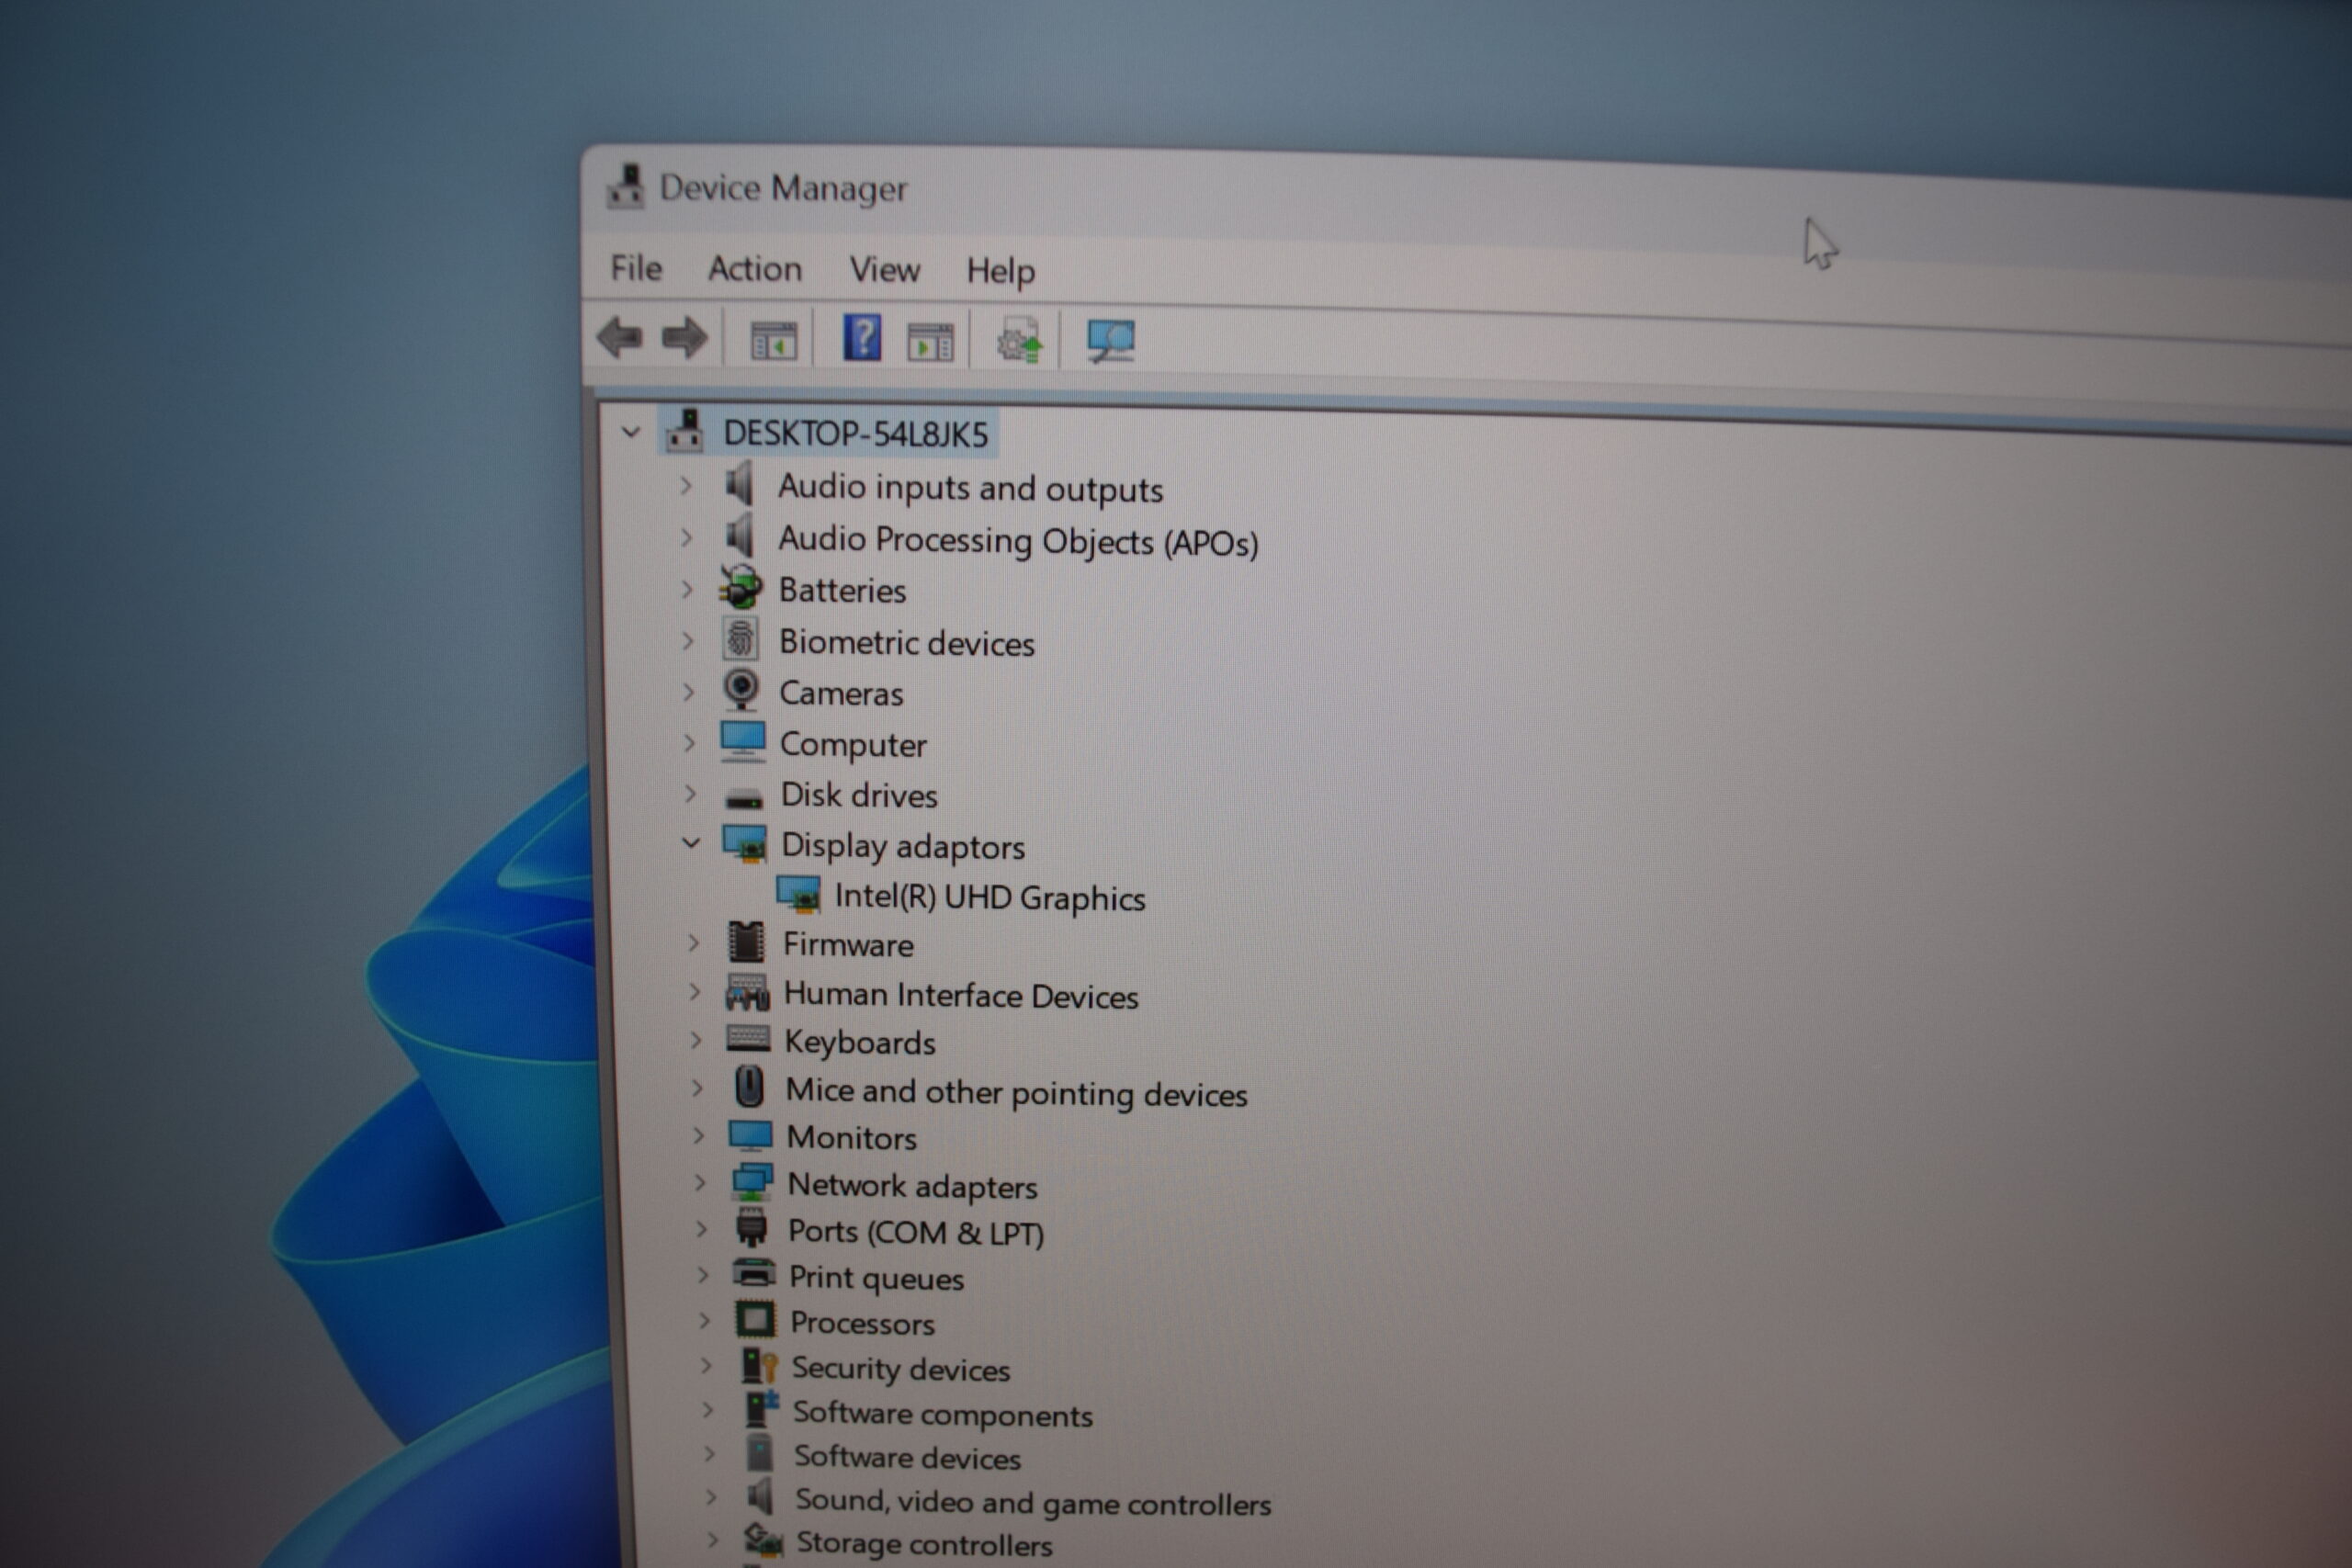Open the Help menu
Image resolution: width=2352 pixels, height=1568 pixels.
(1000, 271)
